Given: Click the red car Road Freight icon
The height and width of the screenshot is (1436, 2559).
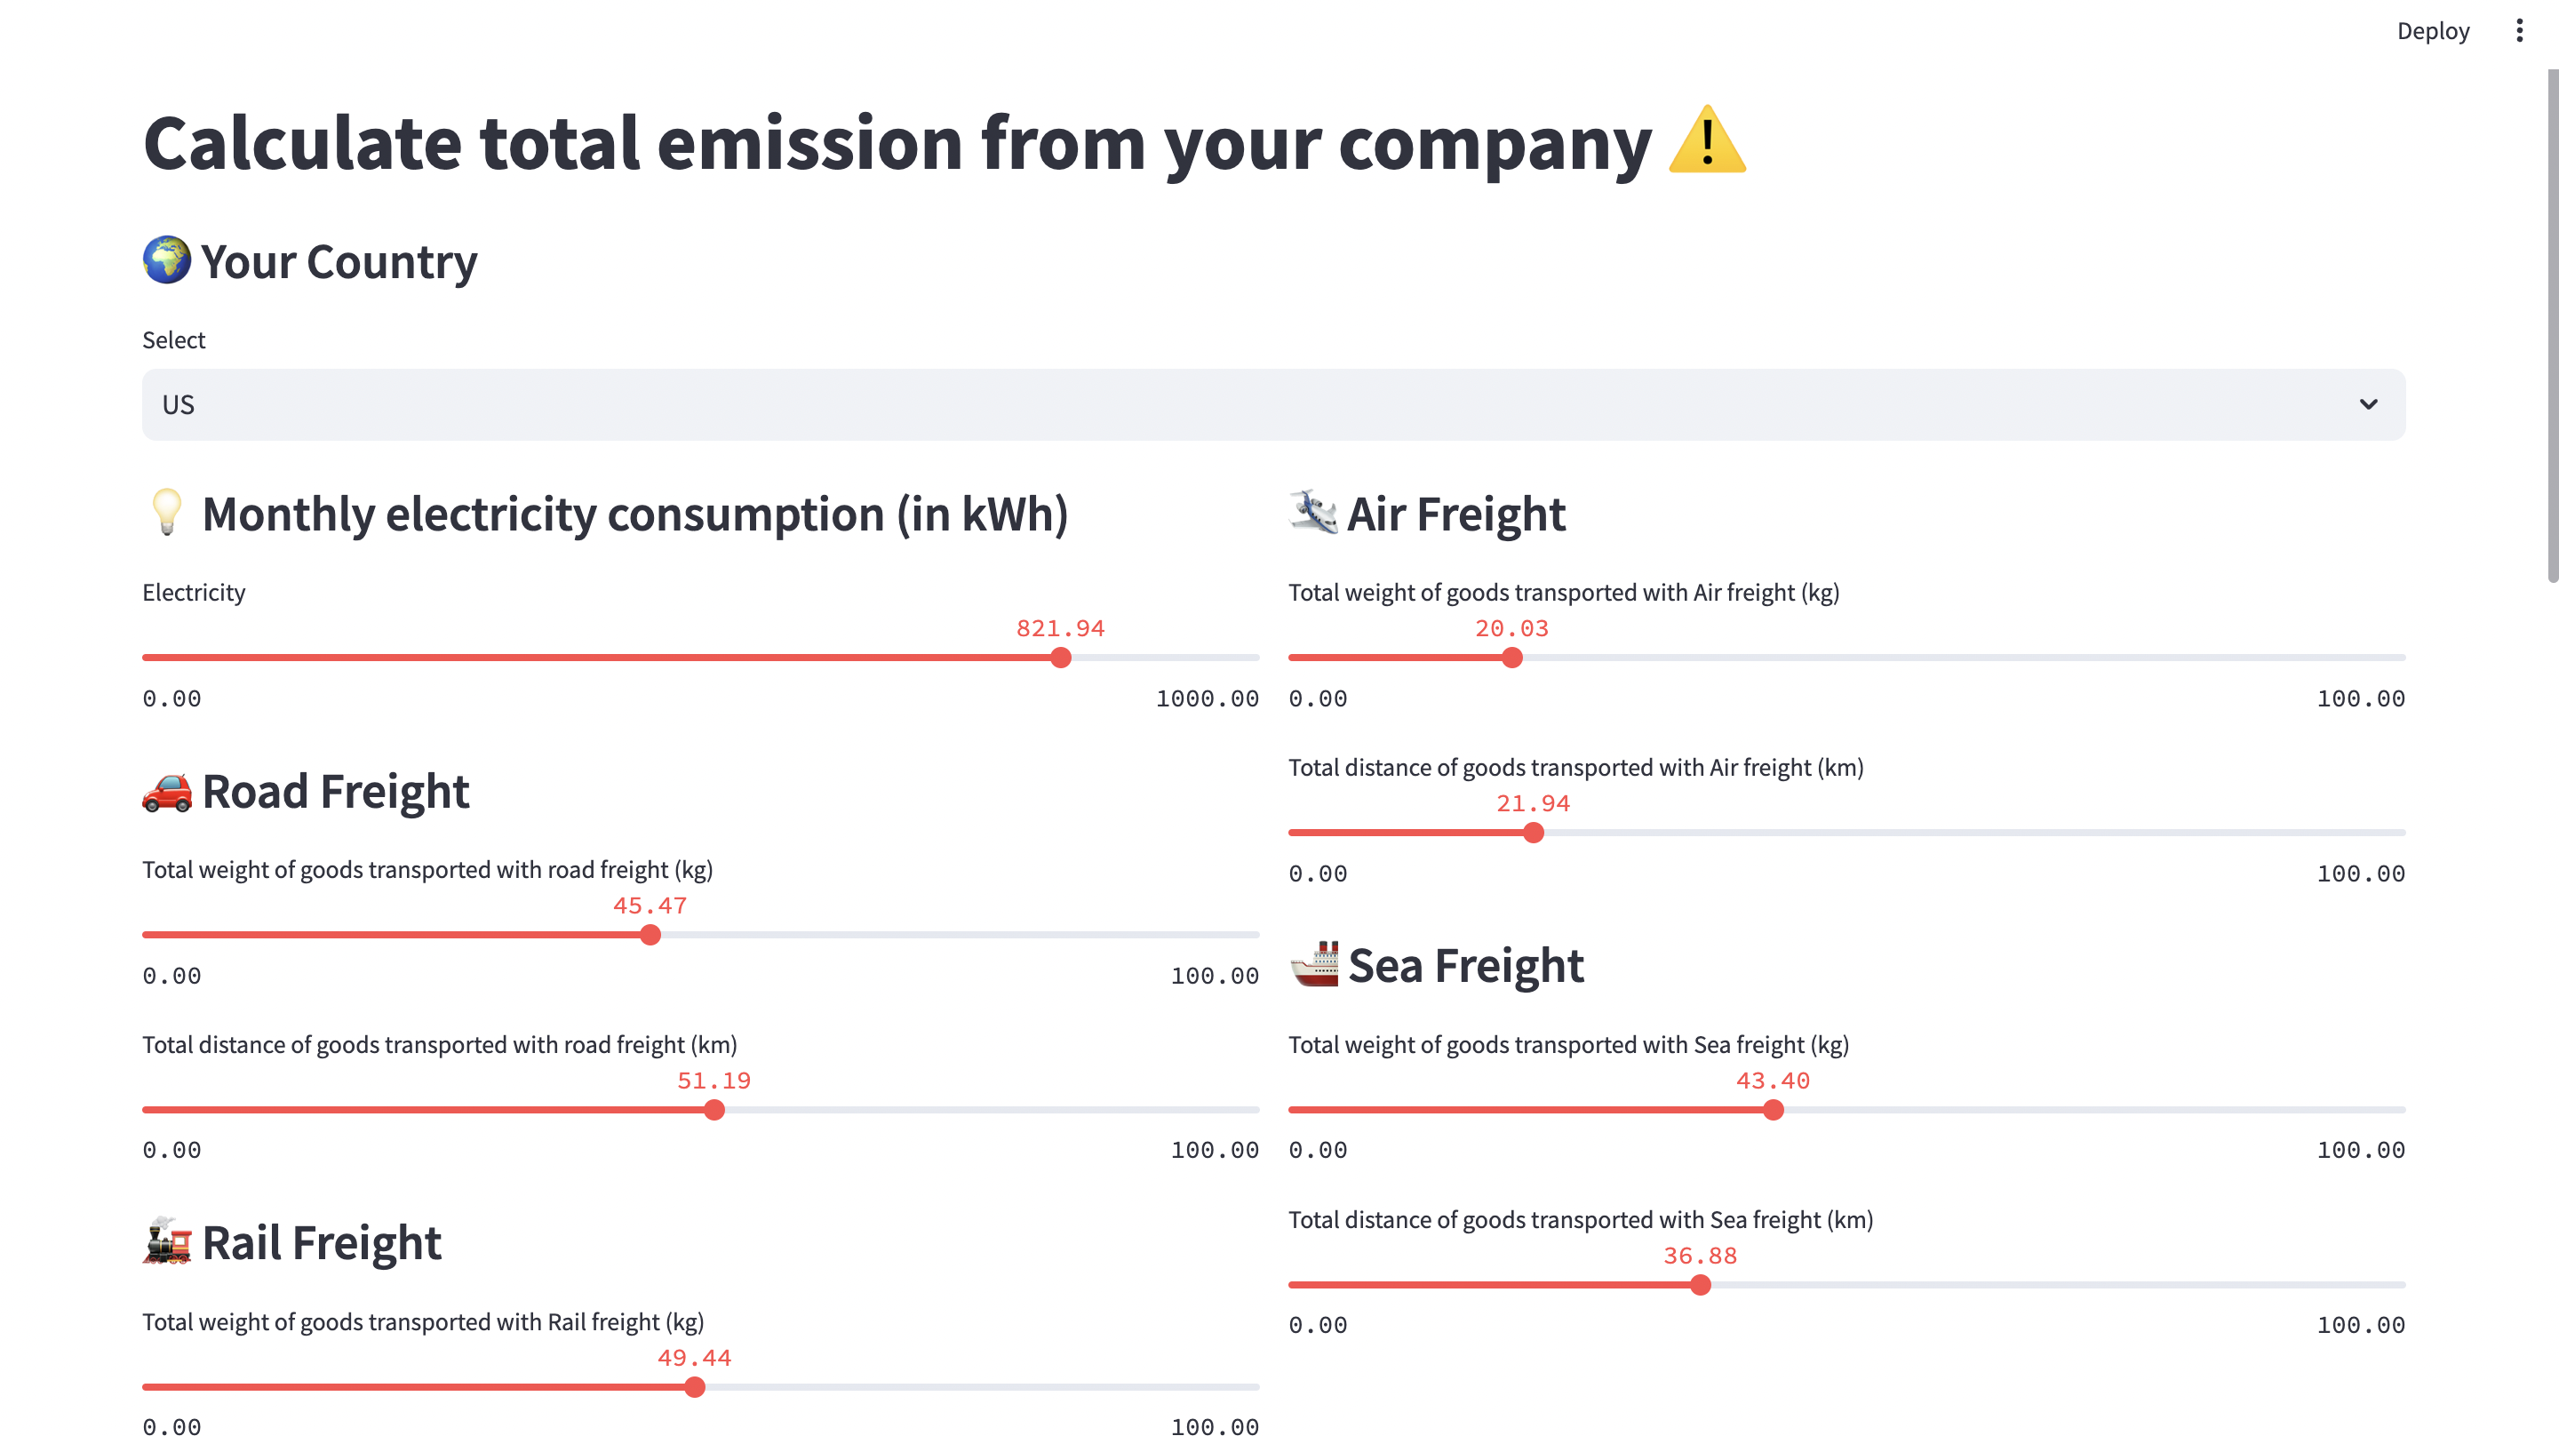Looking at the screenshot, I should pyautogui.click(x=167, y=791).
